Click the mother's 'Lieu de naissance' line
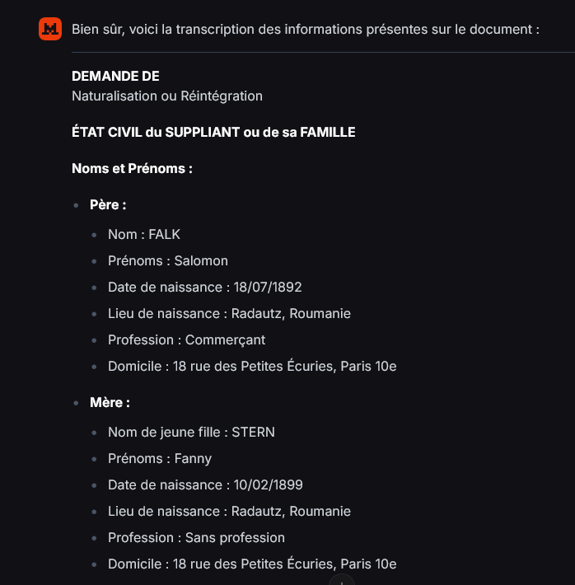575x585 pixels. 230,511
